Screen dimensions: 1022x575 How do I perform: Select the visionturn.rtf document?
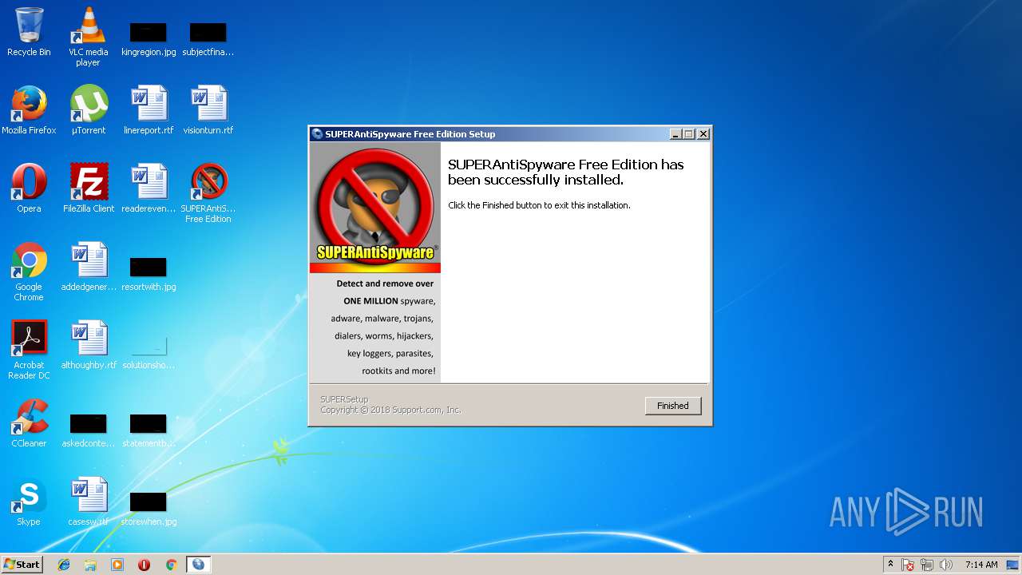click(x=208, y=110)
